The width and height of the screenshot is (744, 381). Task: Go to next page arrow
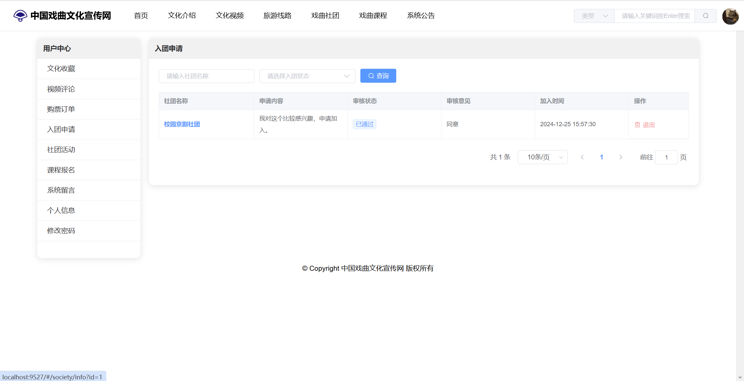(620, 157)
